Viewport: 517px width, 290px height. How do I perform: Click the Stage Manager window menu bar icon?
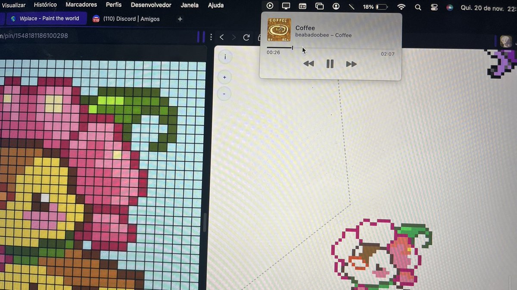pos(303,6)
